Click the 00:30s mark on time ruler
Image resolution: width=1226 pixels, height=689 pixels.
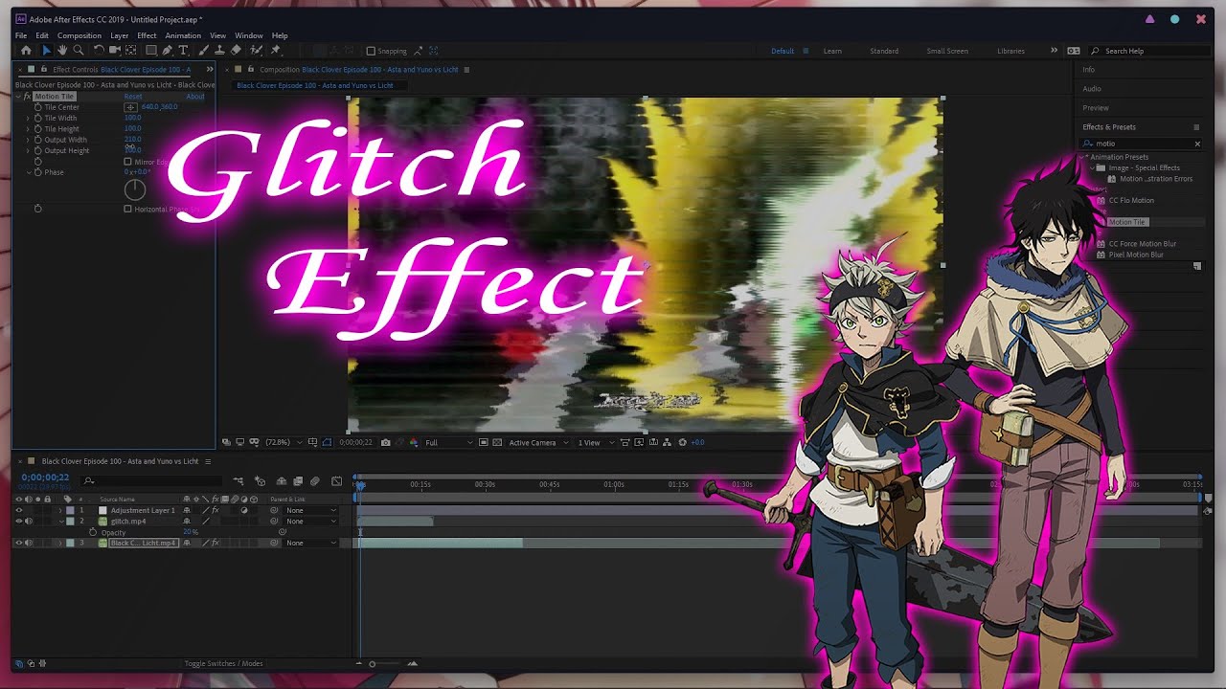pos(485,484)
